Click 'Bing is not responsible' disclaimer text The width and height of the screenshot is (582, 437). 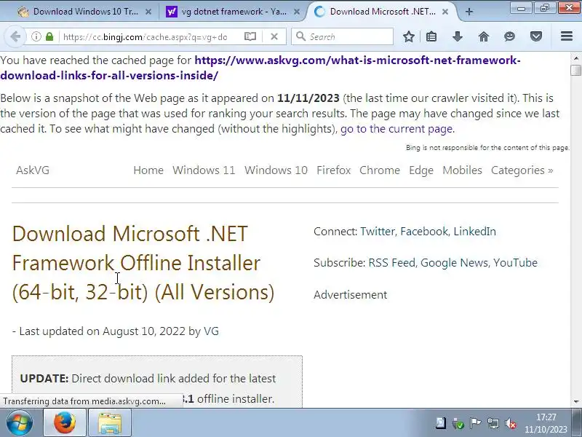click(487, 148)
